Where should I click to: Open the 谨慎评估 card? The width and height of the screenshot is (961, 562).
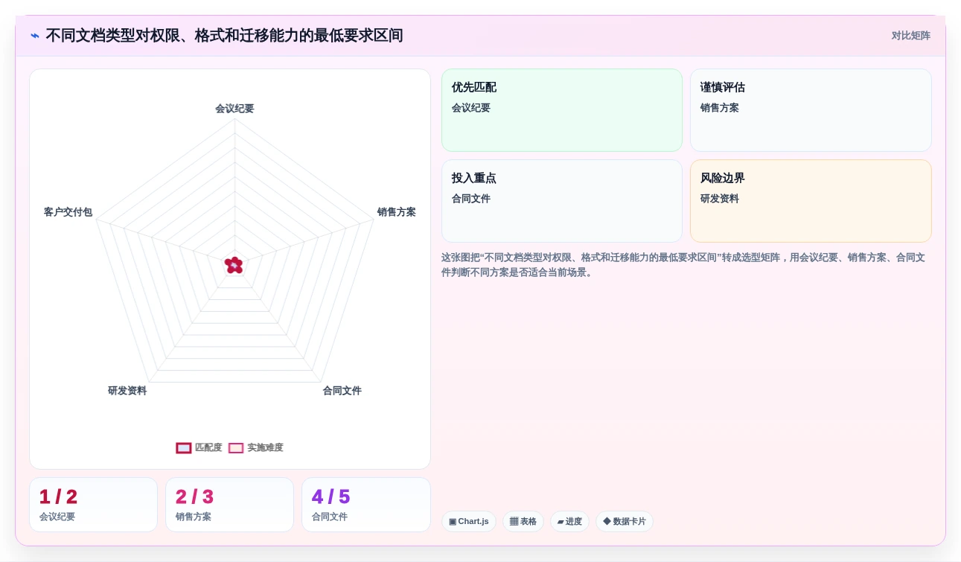811,110
